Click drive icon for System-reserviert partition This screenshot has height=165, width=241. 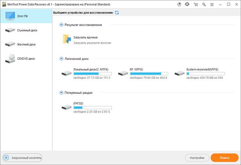pos(180,73)
